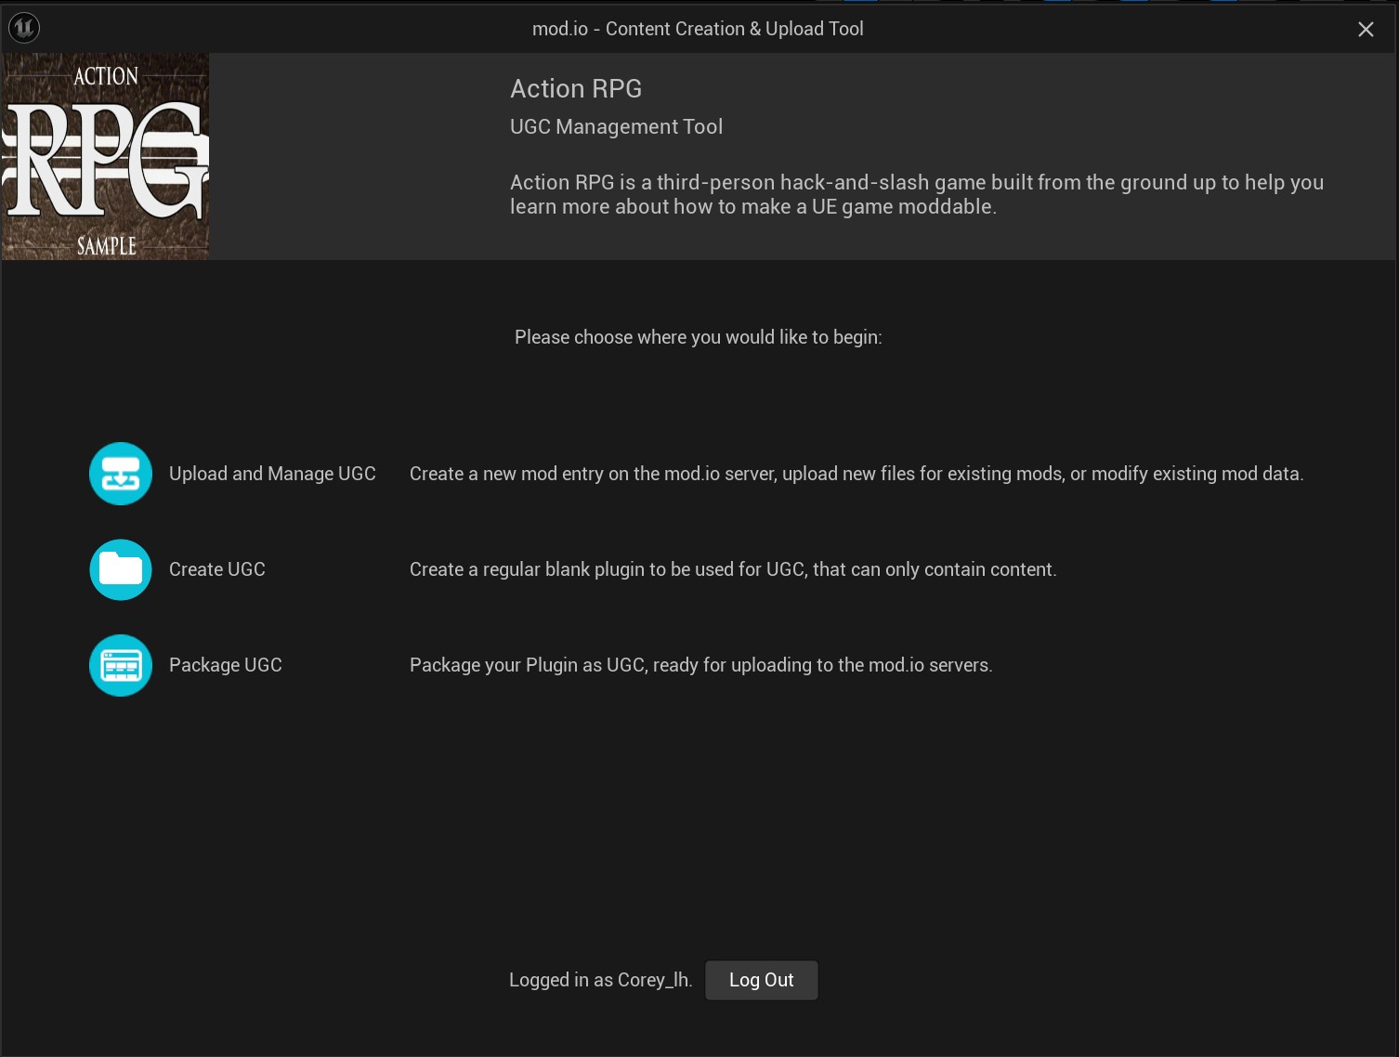The image size is (1399, 1057).
Task: Select the Create UGC text entry
Action: point(216,569)
